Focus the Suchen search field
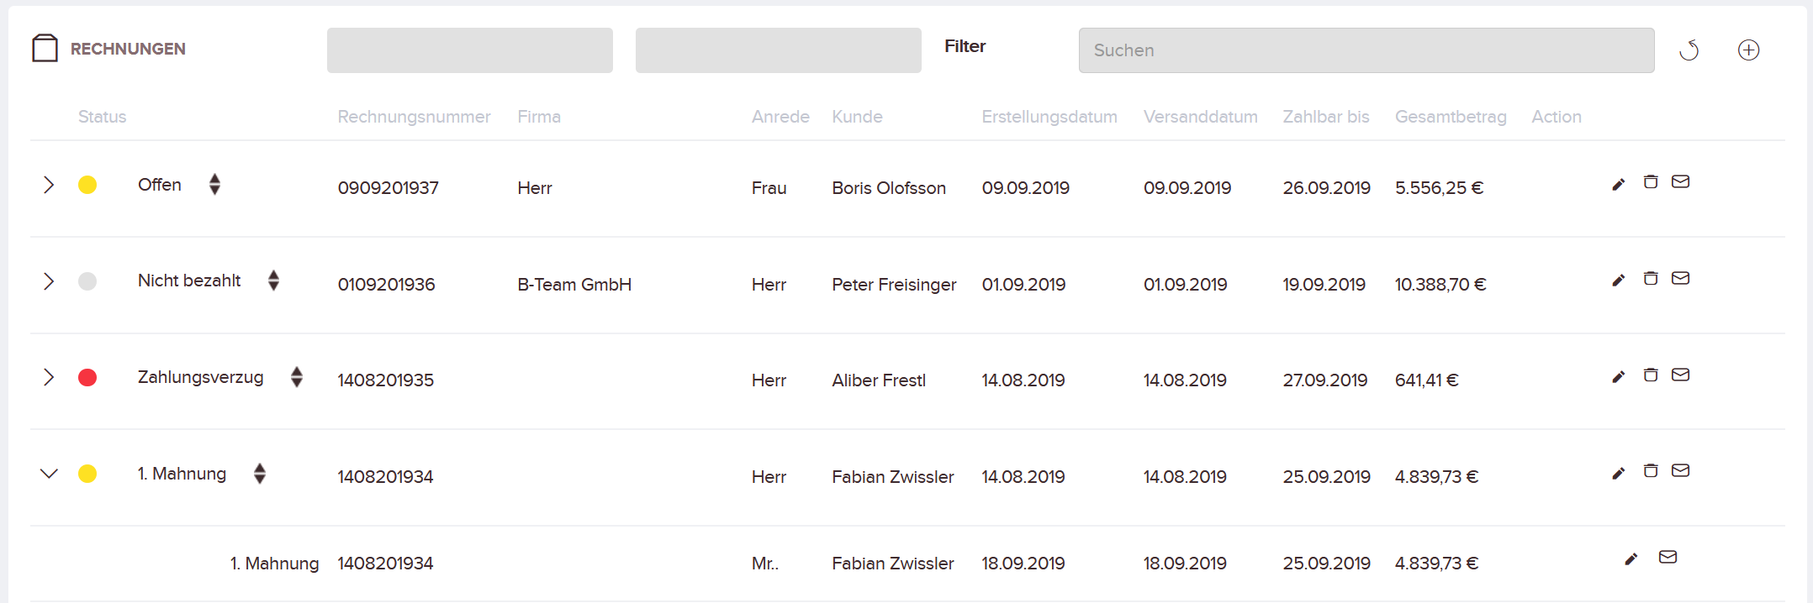 click(1366, 50)
